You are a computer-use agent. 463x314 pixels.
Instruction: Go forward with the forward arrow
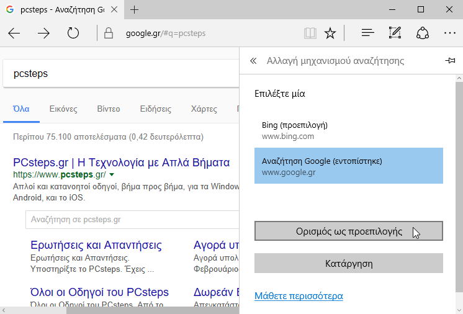43,34
